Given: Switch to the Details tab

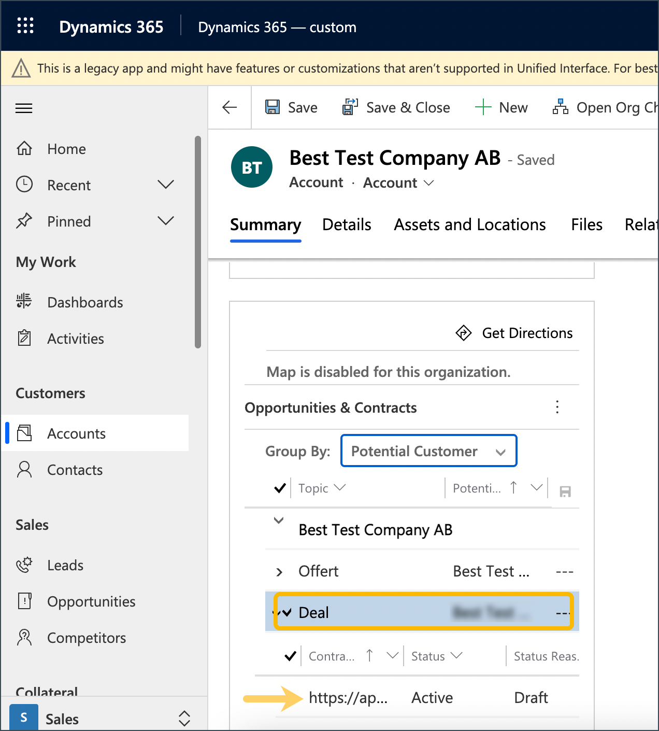Looking at the screenshot, I should coord(347,224).
